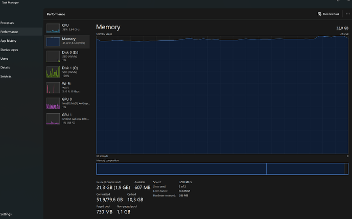Image resolution: width=352 pixels, height=219 pixels.
Task: Navigate to the Details page
Action: click(x=5, y=67)
